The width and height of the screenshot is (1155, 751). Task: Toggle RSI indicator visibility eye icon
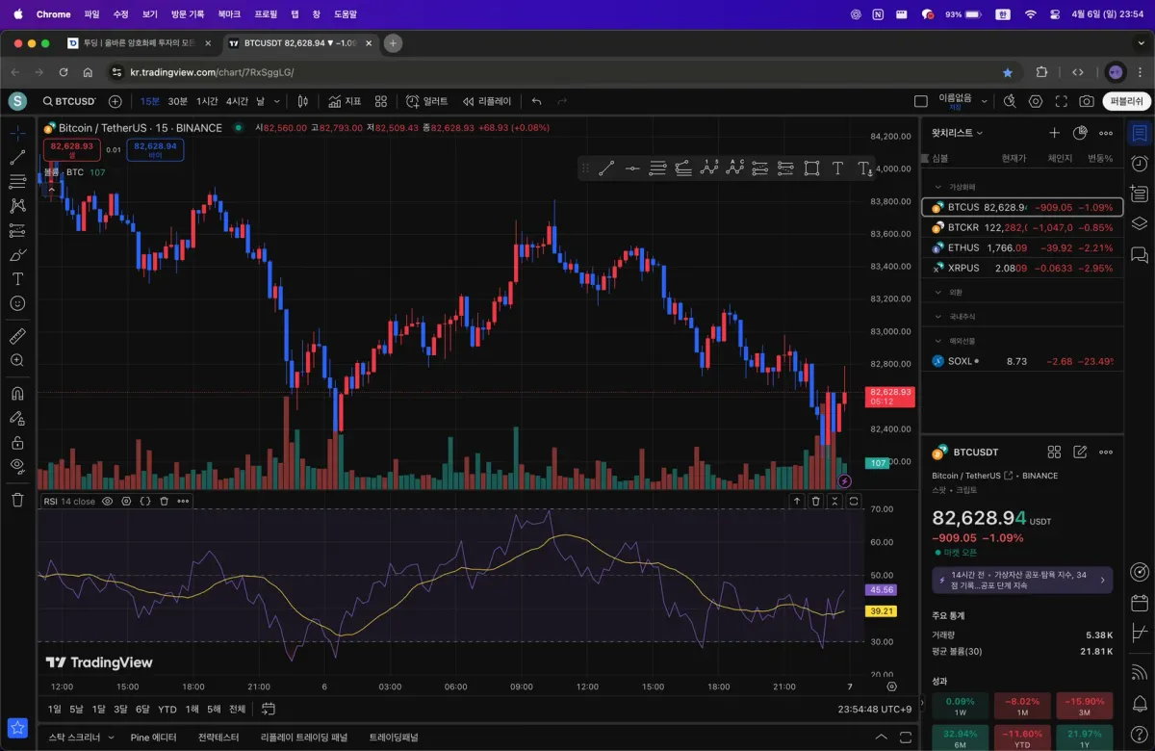tap(108, 501)
